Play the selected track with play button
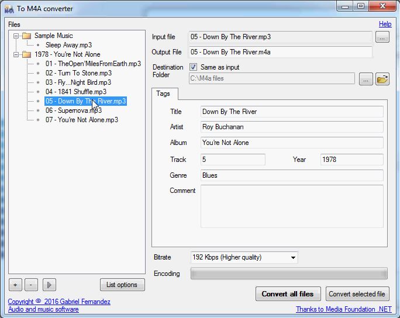400x318 pixels. (x=49, y=285)
